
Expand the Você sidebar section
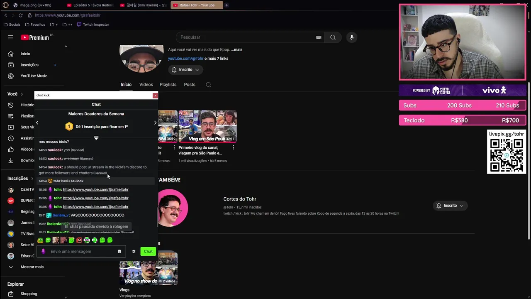15,94
